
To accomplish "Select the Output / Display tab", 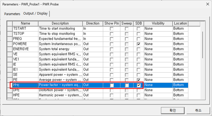I will click(35, 14).
